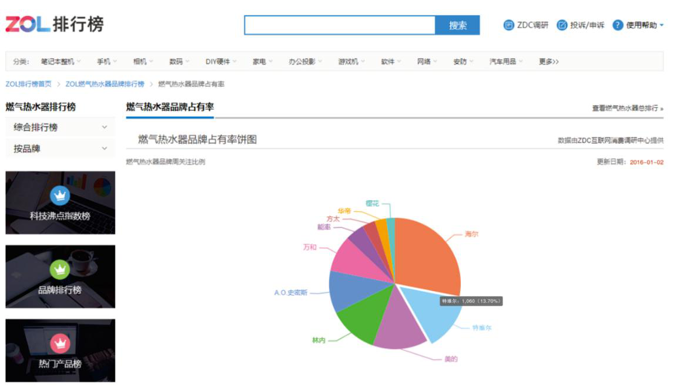
Task: Click the 万和 pie chart label
Action: pyautogui.click(x=310, y=247)
